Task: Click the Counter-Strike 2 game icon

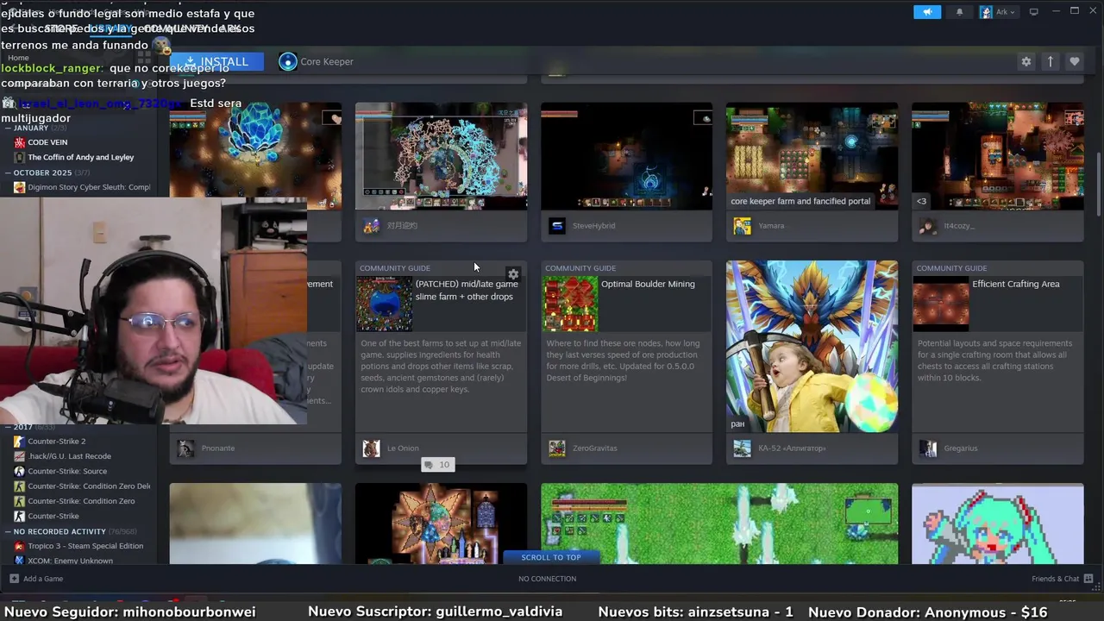Action: [x=19, y=441]
